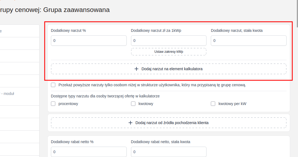Check the 'kwotowy' checkbox

pos(133,104)
